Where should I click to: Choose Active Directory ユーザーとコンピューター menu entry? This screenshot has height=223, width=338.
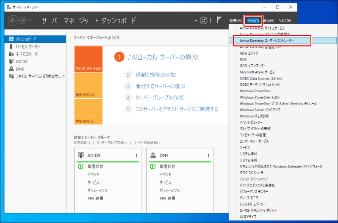point(266,41)
